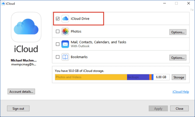Screen dimensions: 195x117
Task: Click the Close button at bottom
Action: coord(179,108)
